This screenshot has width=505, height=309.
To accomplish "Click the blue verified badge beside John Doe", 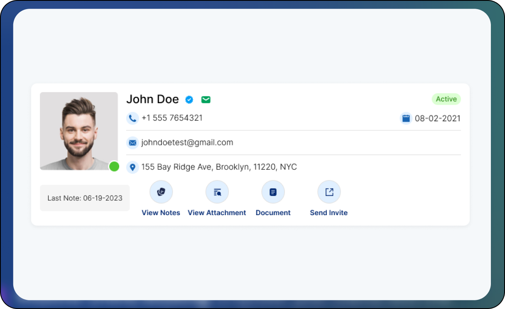I will pyautogui.click(x=189, y=100).
